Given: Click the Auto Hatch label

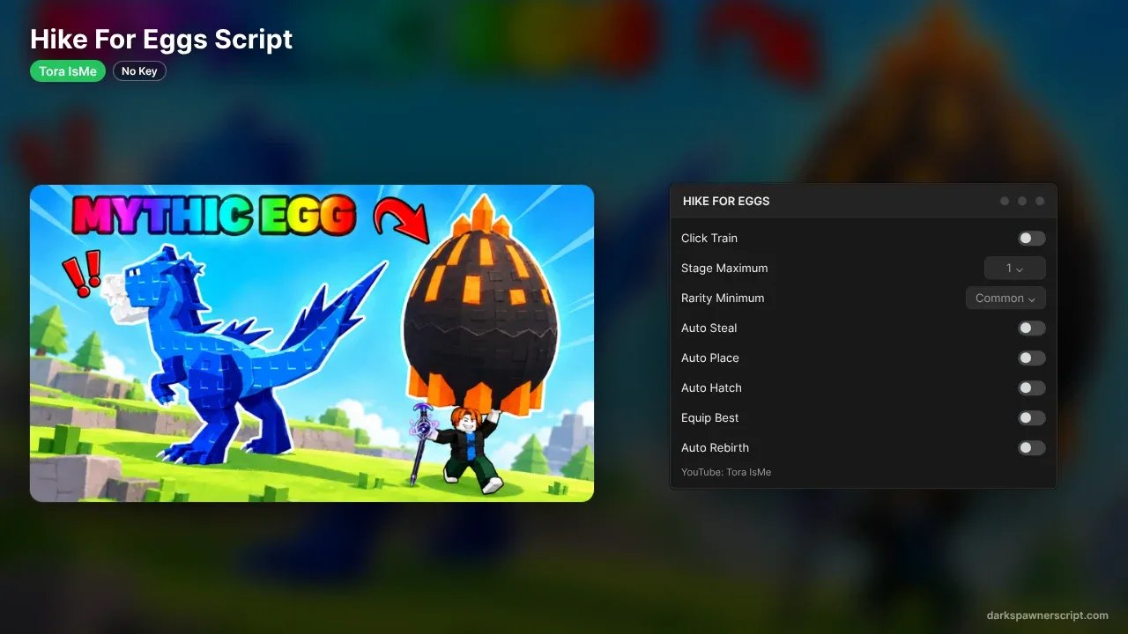Looking at the screenshot, I should pos(711,387).
